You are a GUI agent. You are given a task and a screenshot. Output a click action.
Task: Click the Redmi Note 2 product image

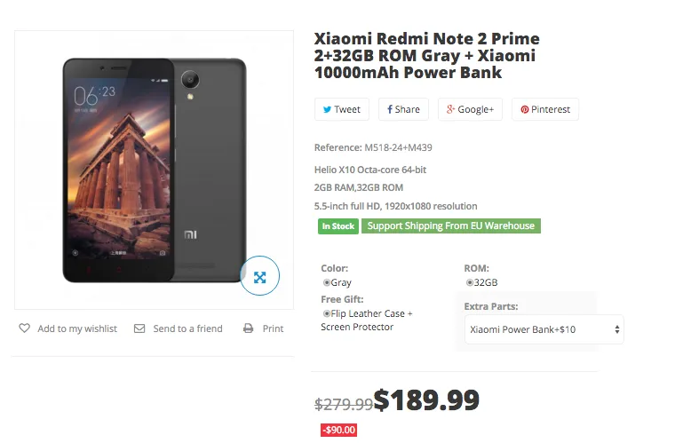[x=153, y=169]
